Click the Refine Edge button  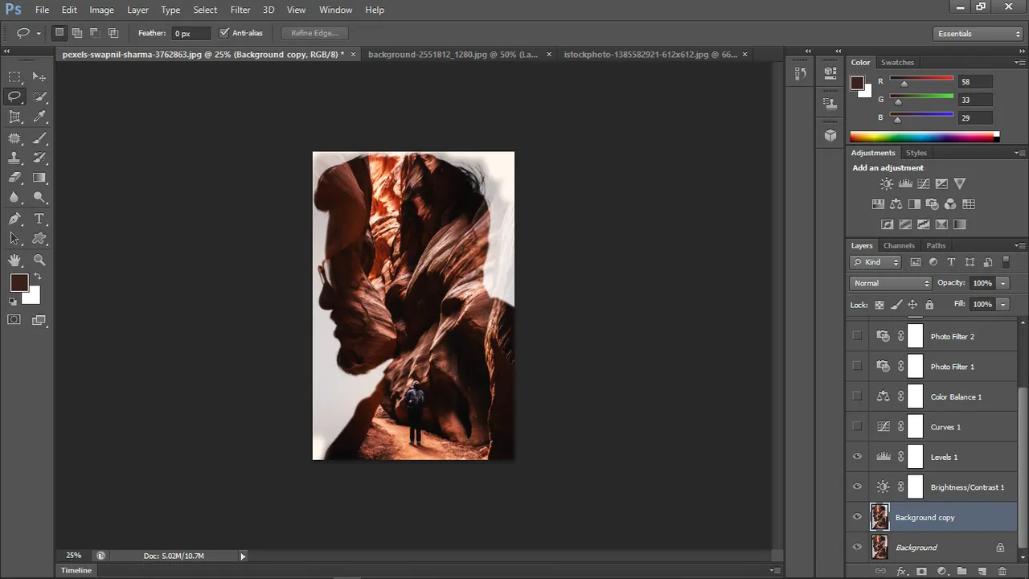tap(314, 33)
